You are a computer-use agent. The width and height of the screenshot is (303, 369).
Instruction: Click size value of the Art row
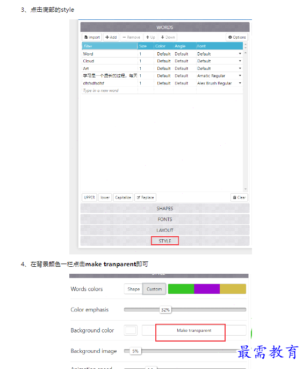coord(140,68)
